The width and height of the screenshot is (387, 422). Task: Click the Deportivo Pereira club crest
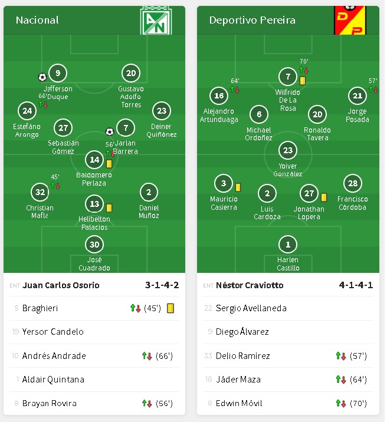tap(349, 20)
